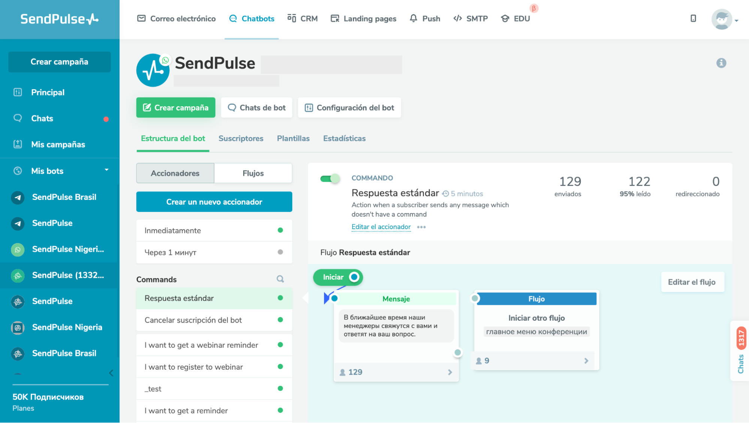The width and height of the screenshot is (749, 423).
Task: Switch to the Flujos segment tab
Action: [x=253, y=173]
